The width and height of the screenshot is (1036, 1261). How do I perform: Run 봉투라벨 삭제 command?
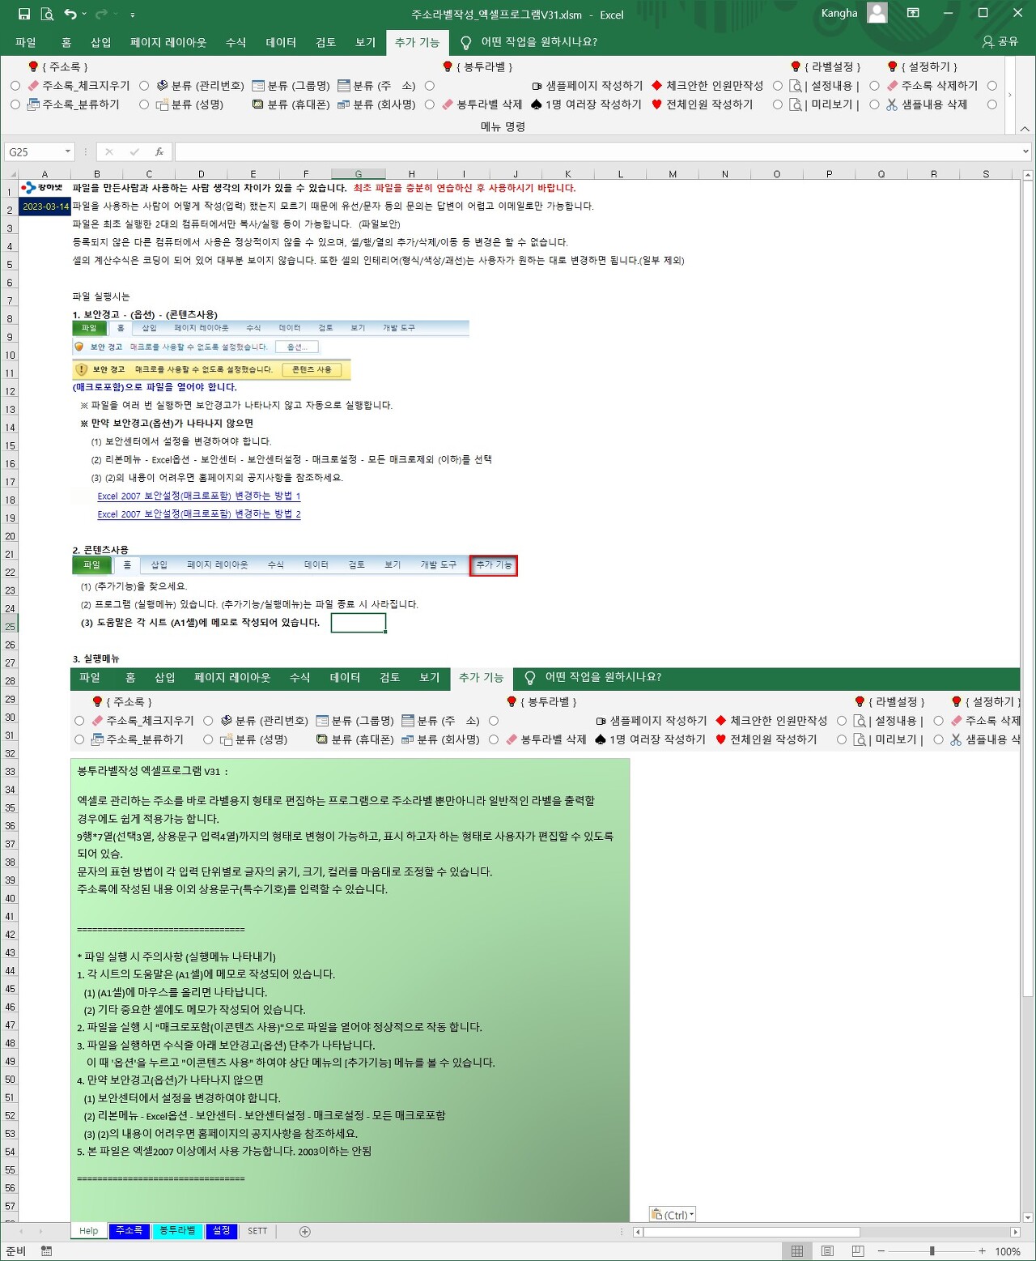(x=482, y=104)
